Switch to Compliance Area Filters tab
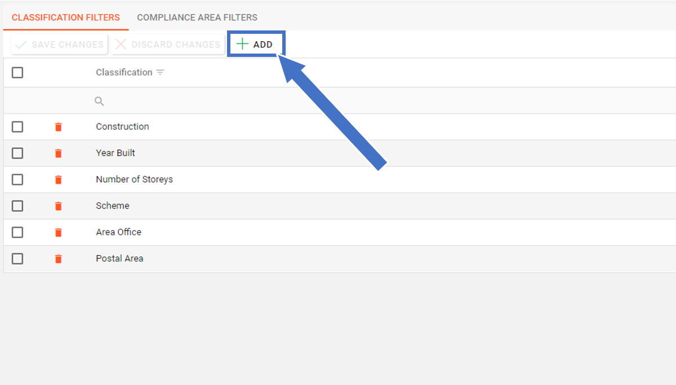 197,17
